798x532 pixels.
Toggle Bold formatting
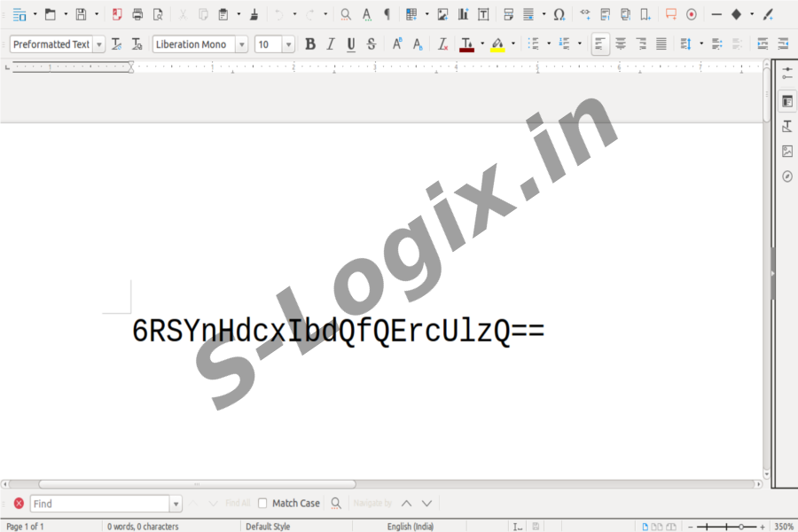pyautogui.click(x=310, y=44)
